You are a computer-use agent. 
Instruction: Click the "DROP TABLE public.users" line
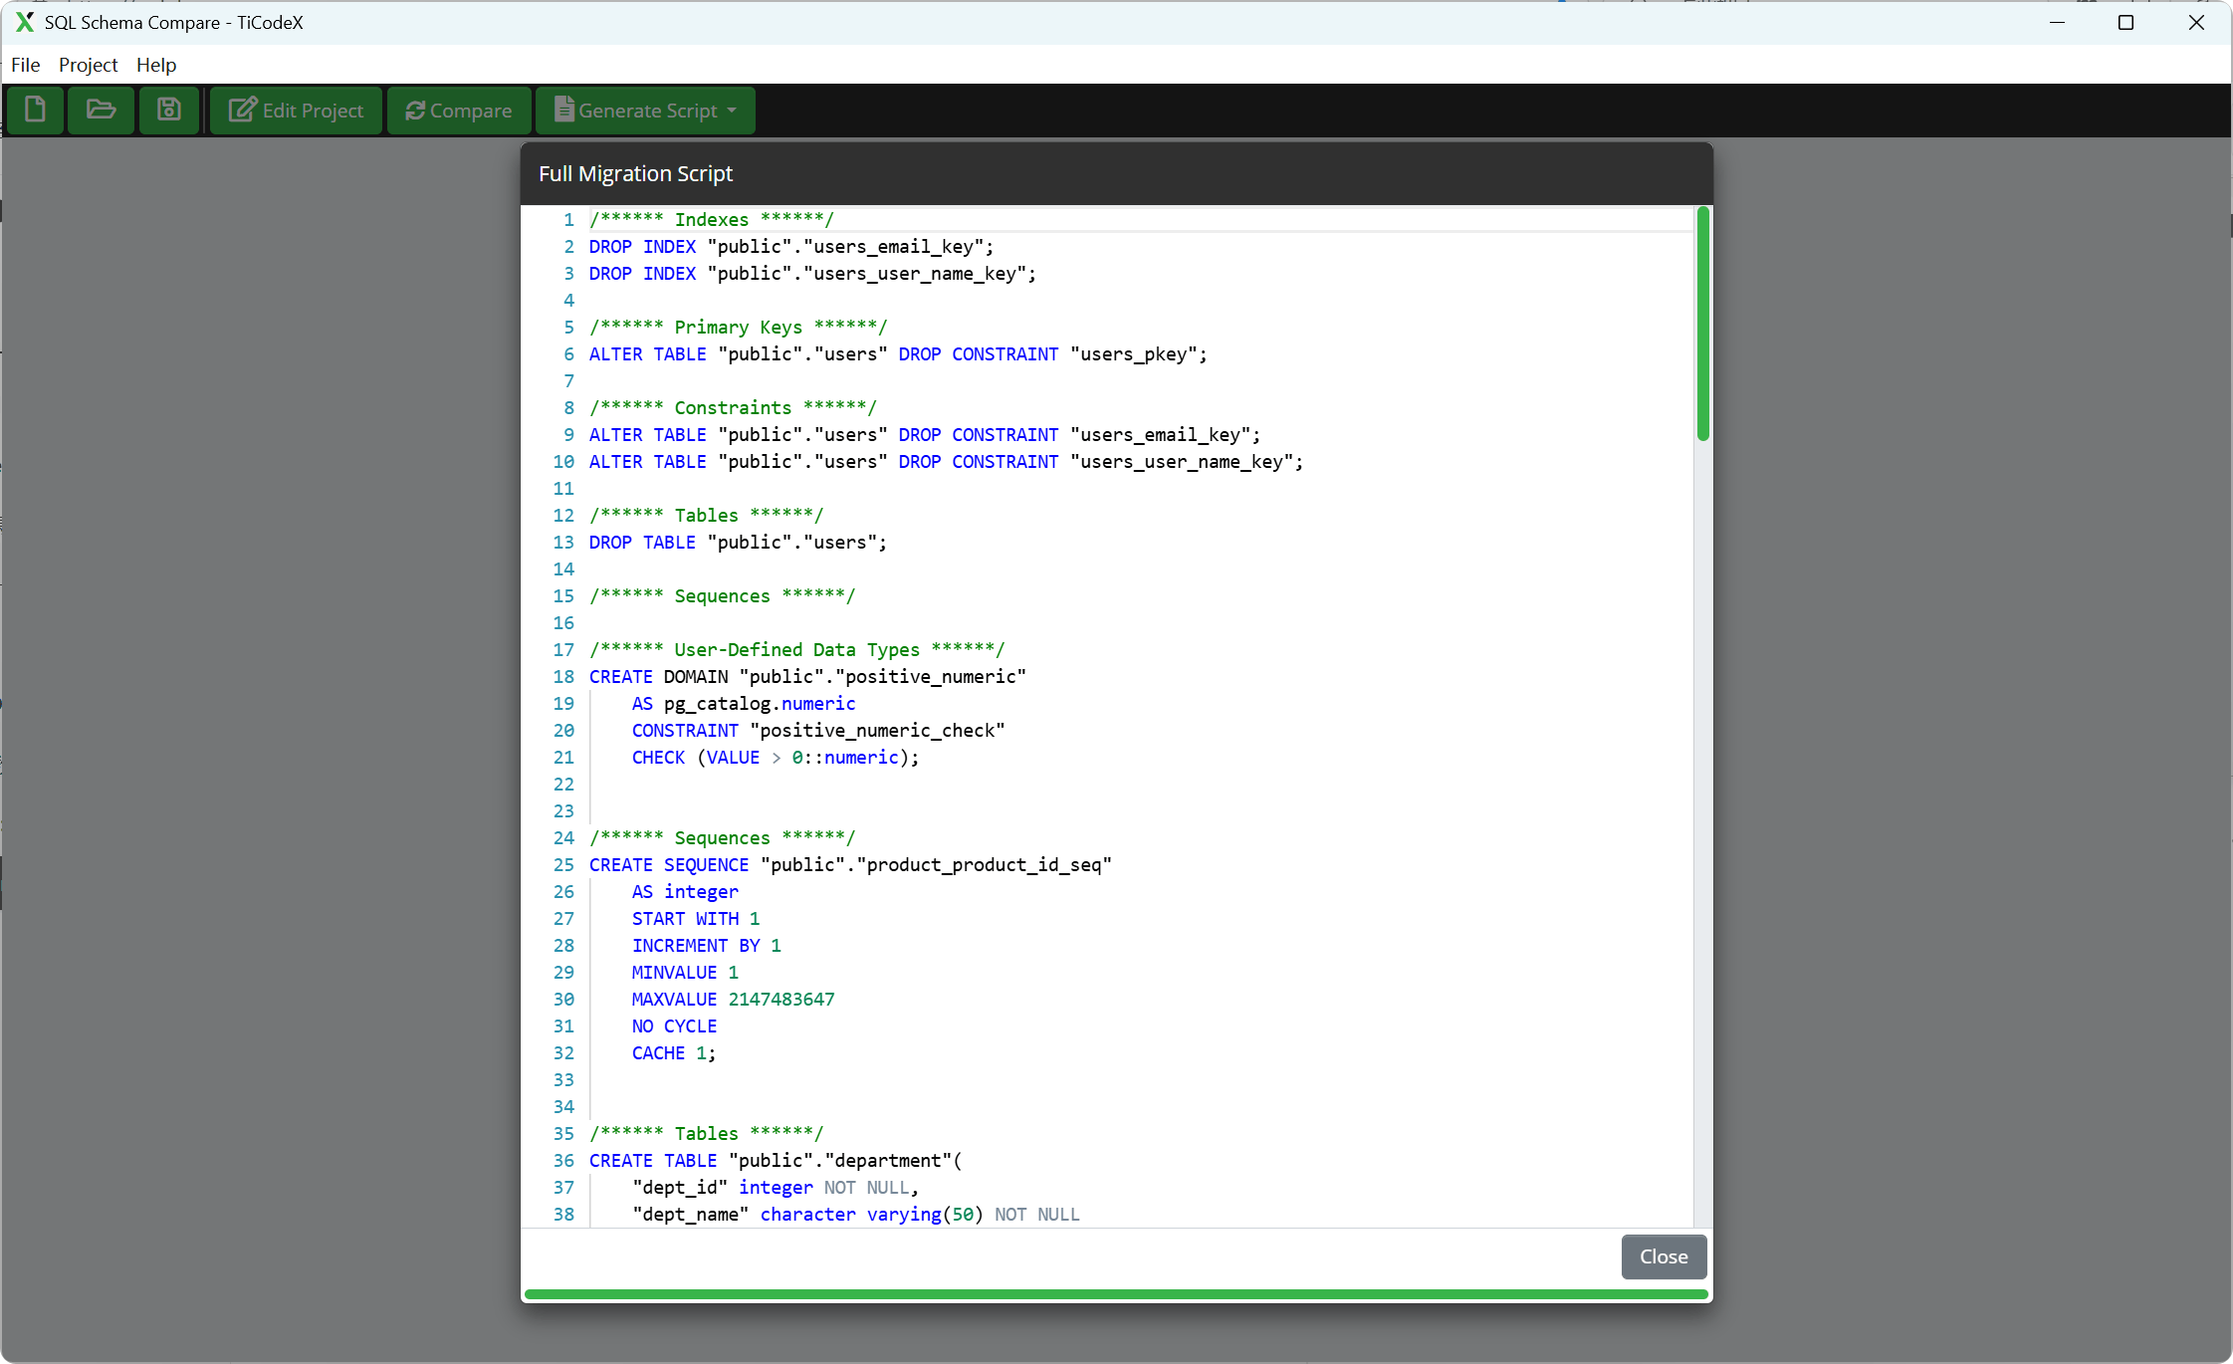click(x=738, y=542)
